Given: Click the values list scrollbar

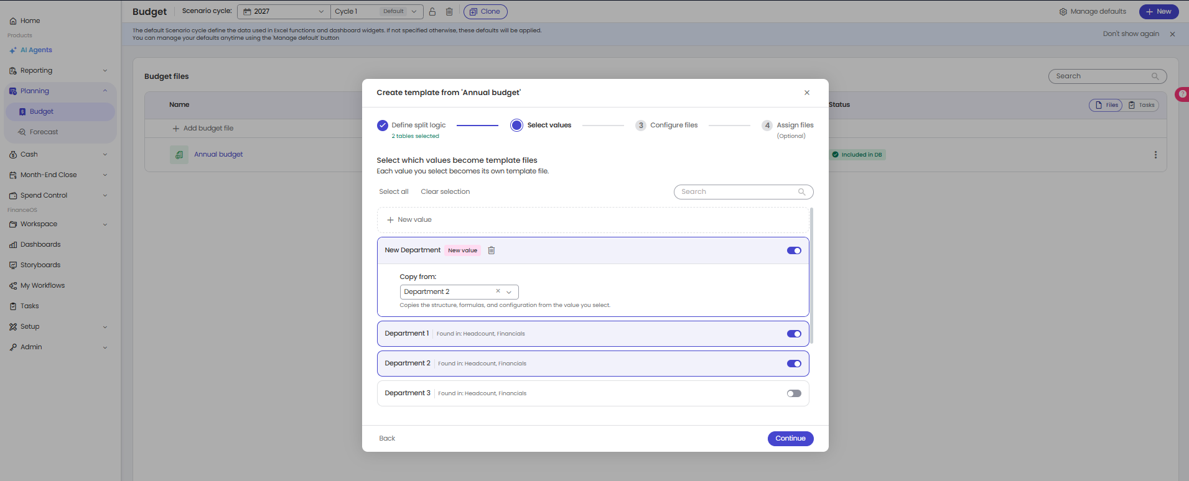Looking at the screenshot, I should [x=811, y=276].
